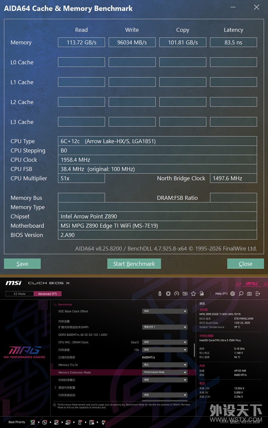Click the Save button in AIDA64
Screen dimensions: 268x428
pyautogui.click(x=22, y=264)
